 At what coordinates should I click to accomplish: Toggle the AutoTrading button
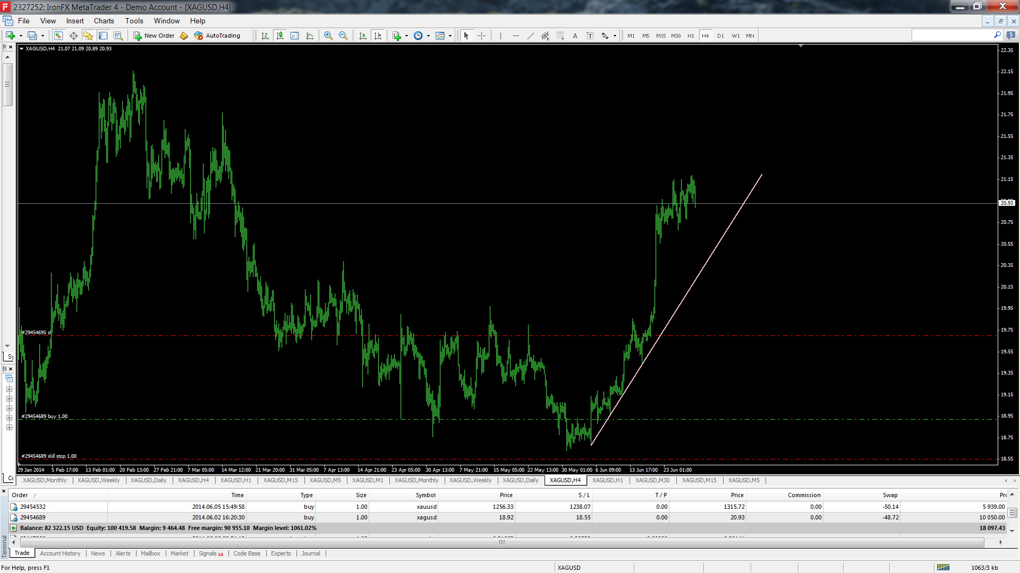[x=217, y=36]
